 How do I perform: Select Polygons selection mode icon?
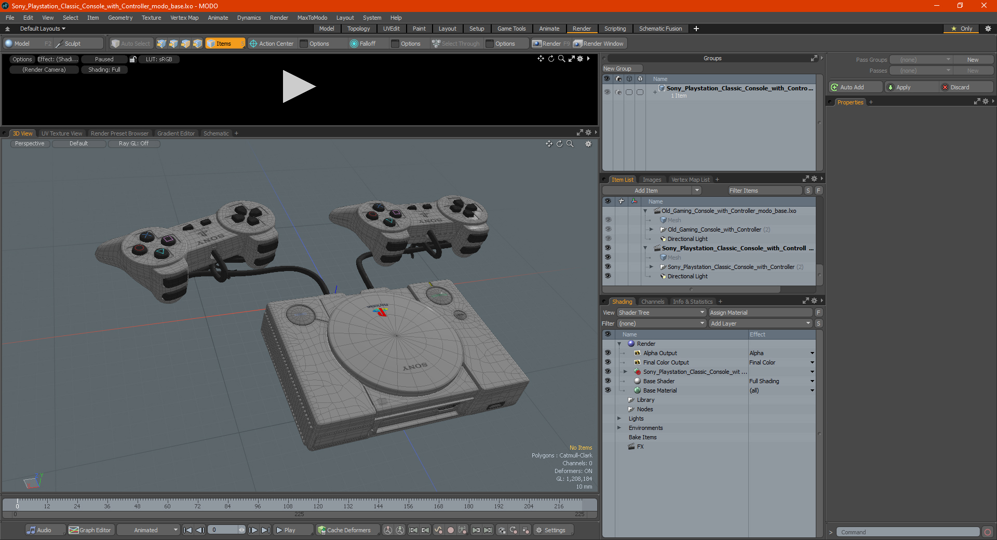pos(185,44)
